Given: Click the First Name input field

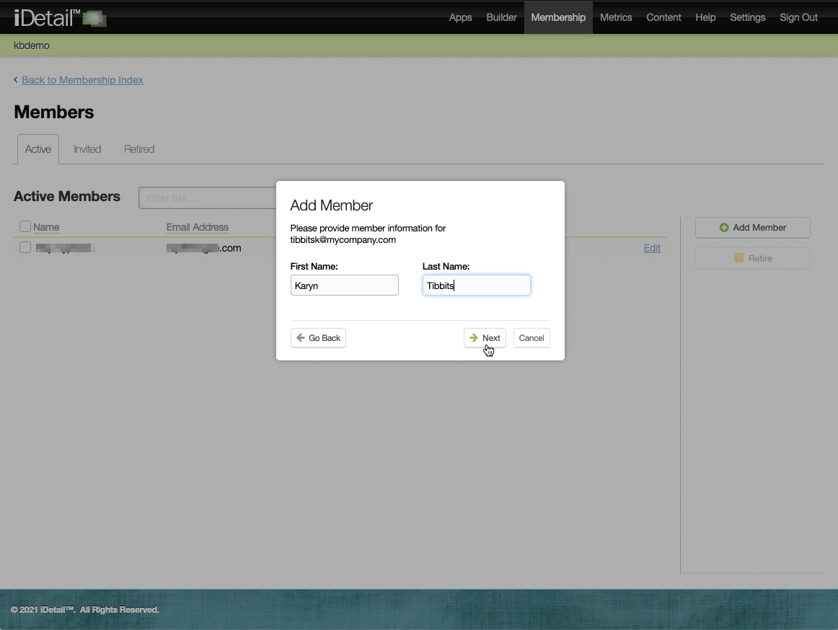Looking at the screenshot, I should click(344, 285).
